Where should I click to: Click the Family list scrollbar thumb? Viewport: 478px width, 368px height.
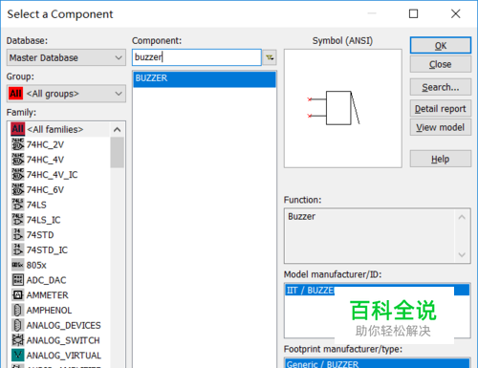[x=117, y=153]
